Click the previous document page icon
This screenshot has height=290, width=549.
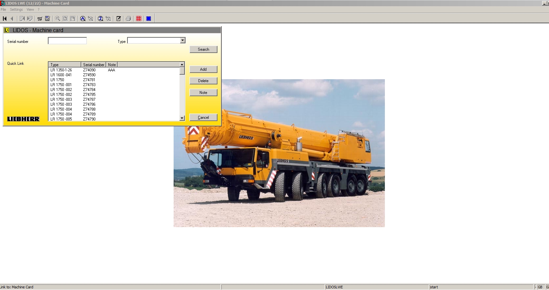pos(22,19)
